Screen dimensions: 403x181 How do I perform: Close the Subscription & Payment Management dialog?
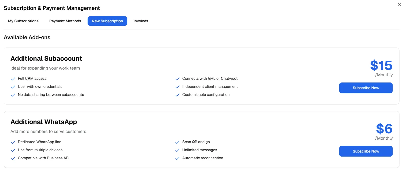(399, 4)
